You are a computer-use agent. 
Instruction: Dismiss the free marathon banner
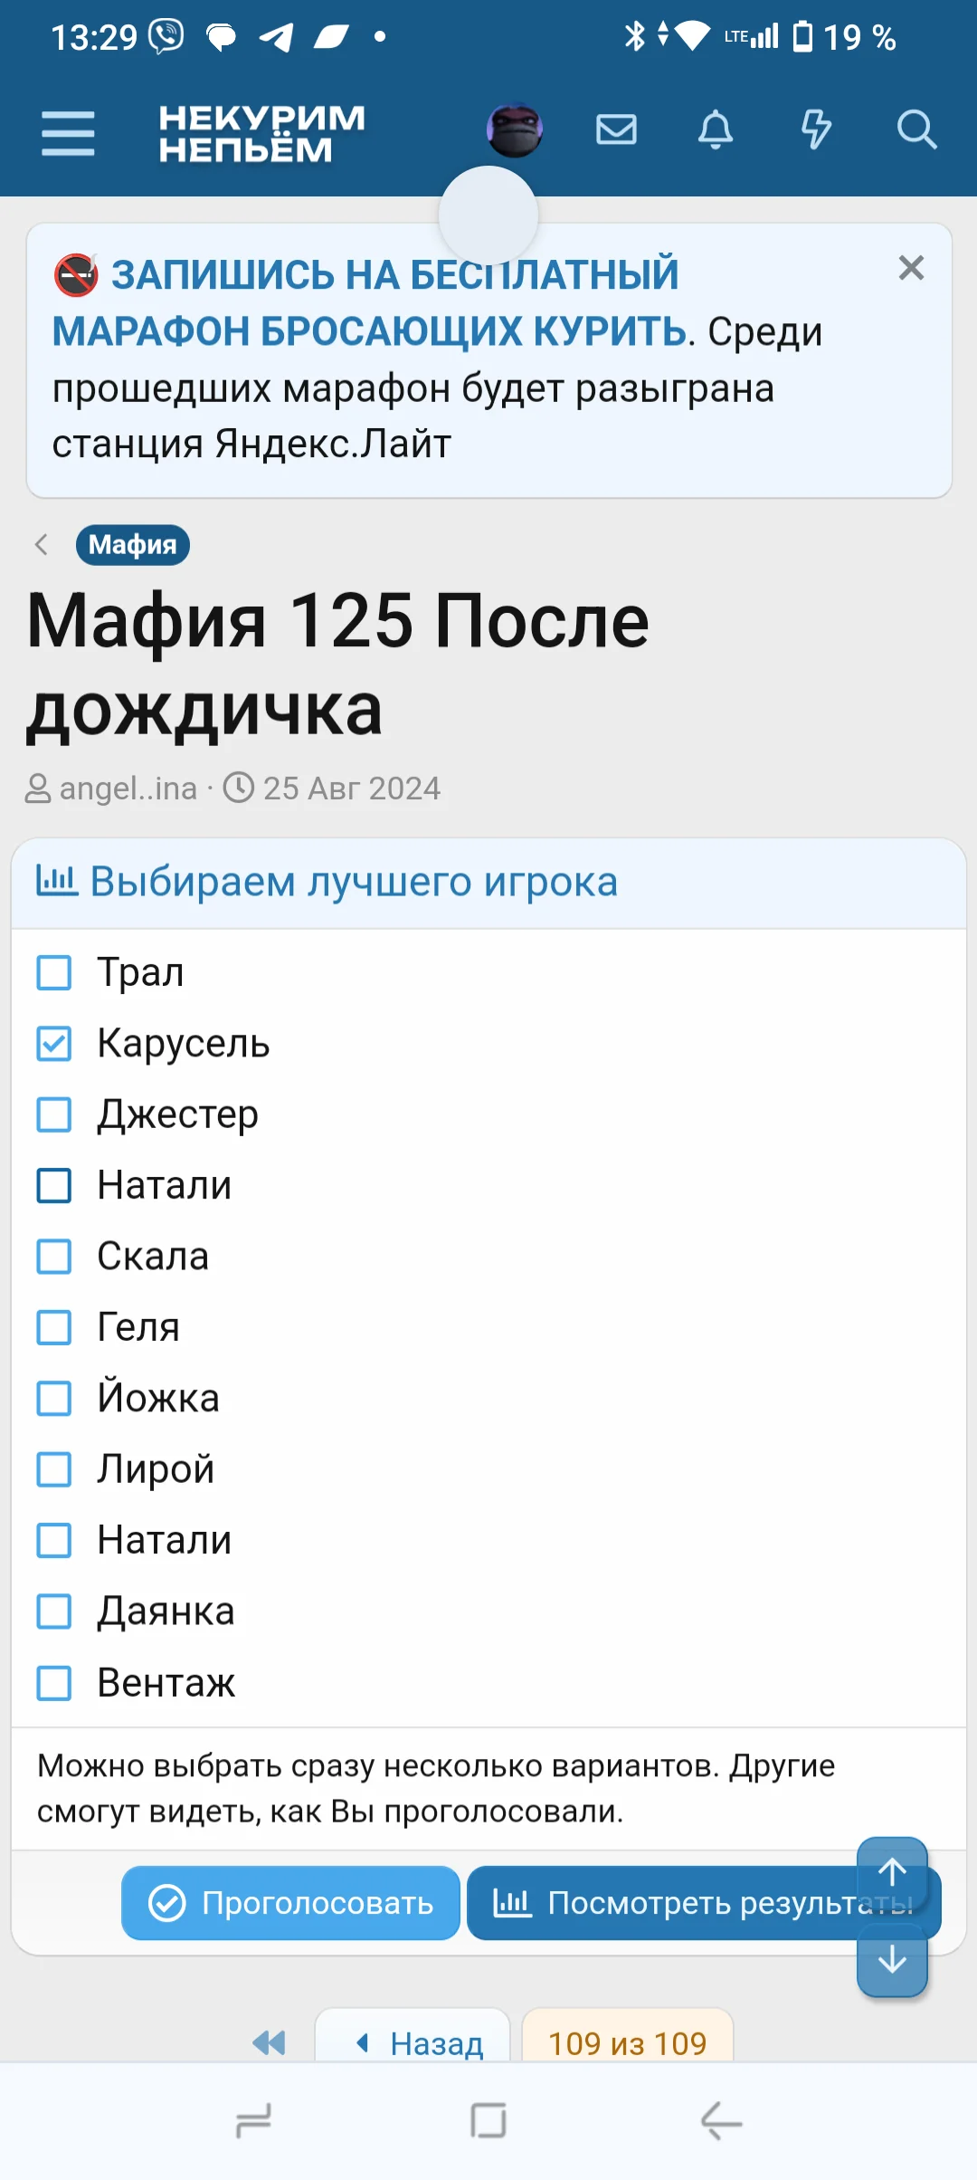pyautogui.click(x=911, y=268)
